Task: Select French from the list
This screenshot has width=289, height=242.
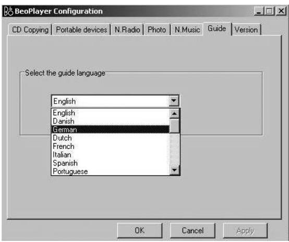Action: [110, 146]
